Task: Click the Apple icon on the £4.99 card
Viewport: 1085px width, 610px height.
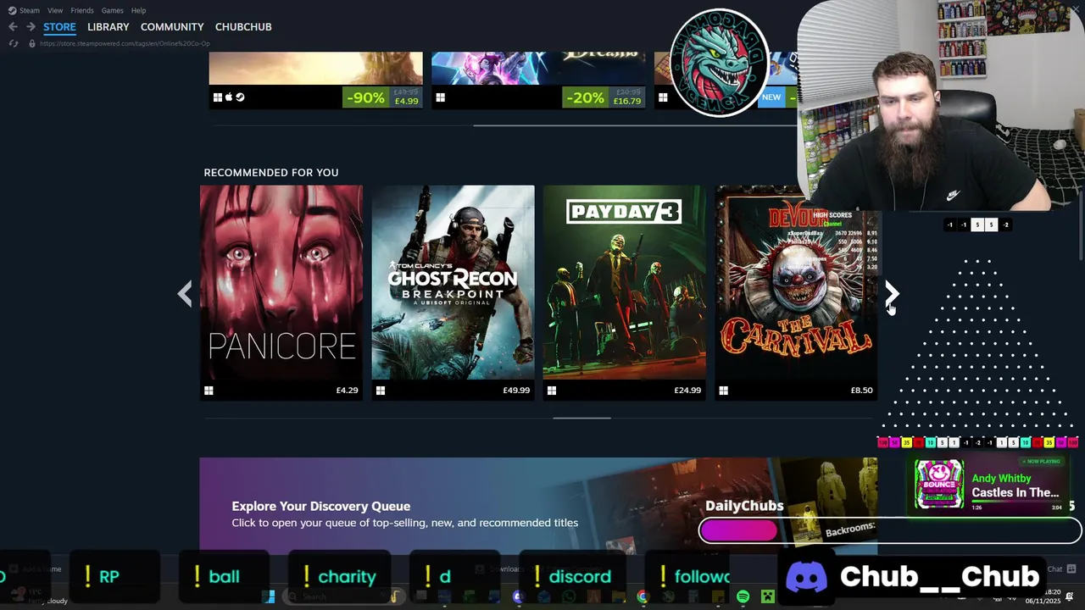Action: pos(229,97)
